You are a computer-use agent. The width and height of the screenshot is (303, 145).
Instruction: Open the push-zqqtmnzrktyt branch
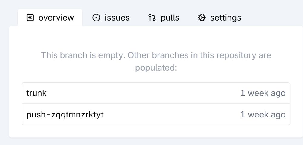tap(65, 114)
